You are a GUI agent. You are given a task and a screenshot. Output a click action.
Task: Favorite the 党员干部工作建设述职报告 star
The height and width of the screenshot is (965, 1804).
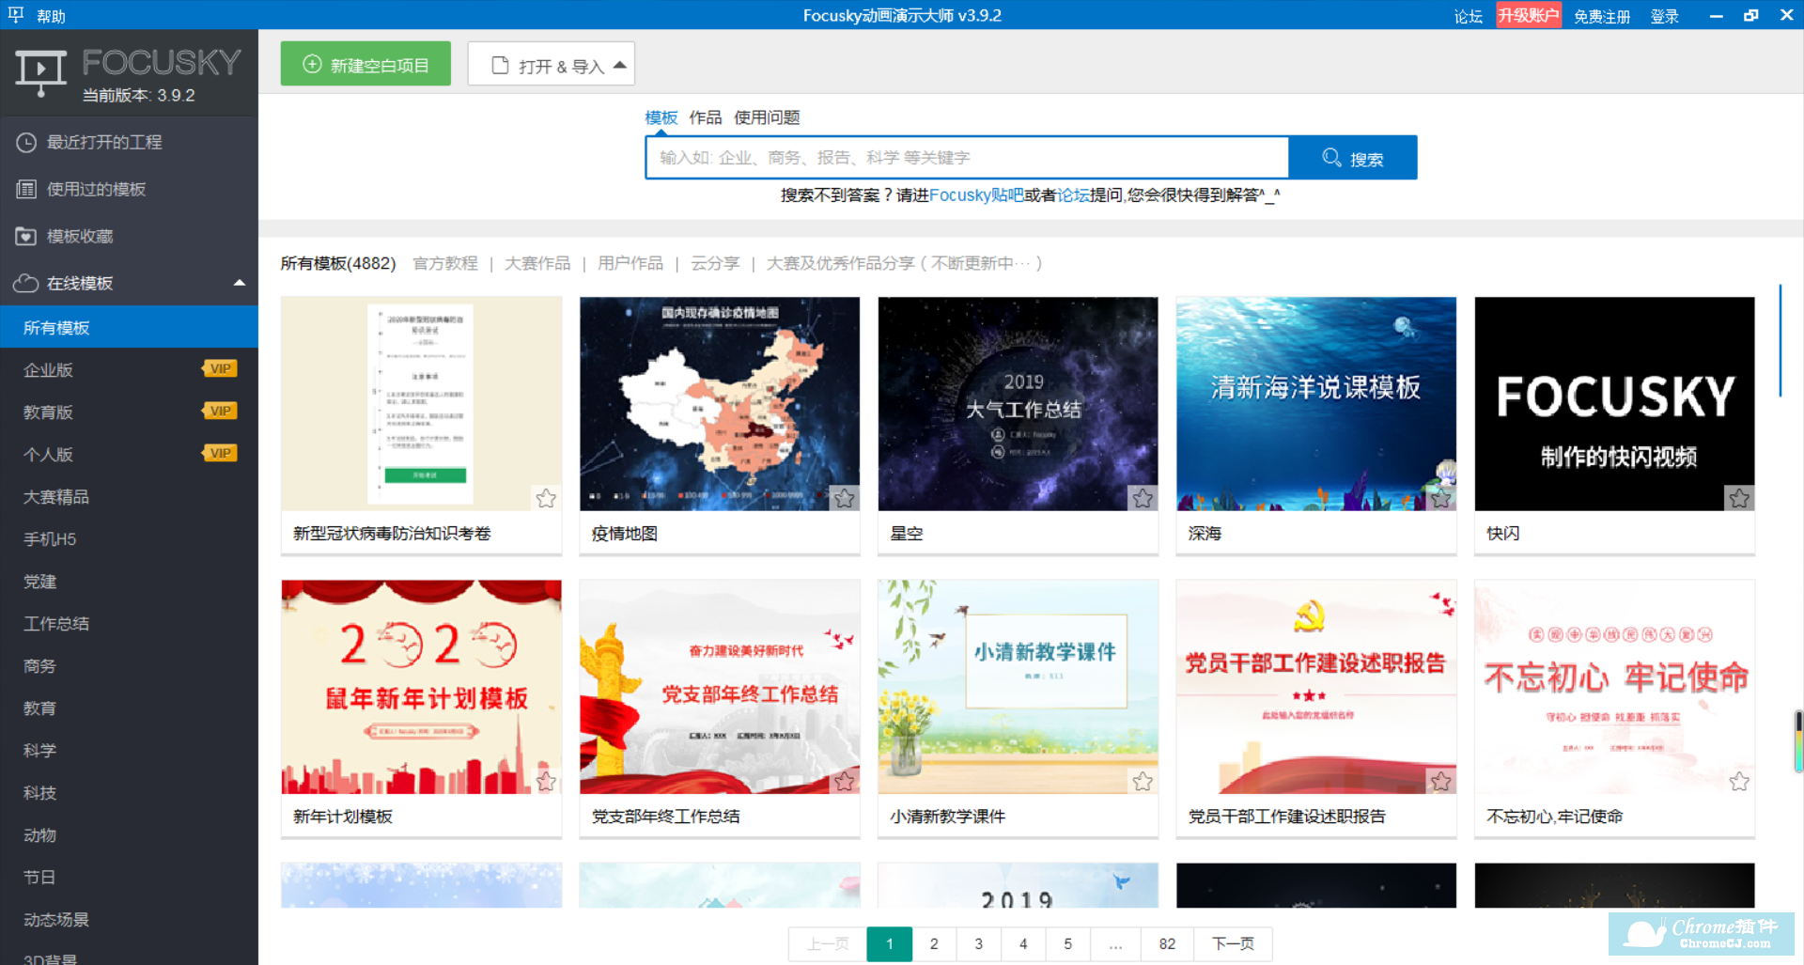click(1441, 781)
